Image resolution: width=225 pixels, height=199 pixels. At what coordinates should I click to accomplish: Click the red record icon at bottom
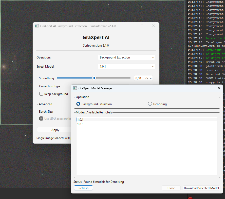click(190, 198)
